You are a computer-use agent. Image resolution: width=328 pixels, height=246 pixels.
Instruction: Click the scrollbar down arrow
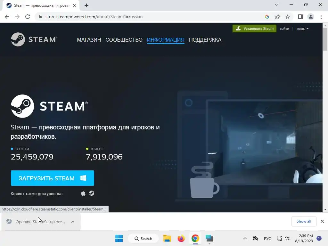coord(325,209)
